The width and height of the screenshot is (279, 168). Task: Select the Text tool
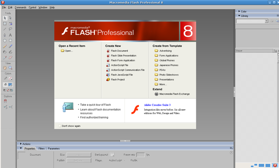(x=10, y=35)
